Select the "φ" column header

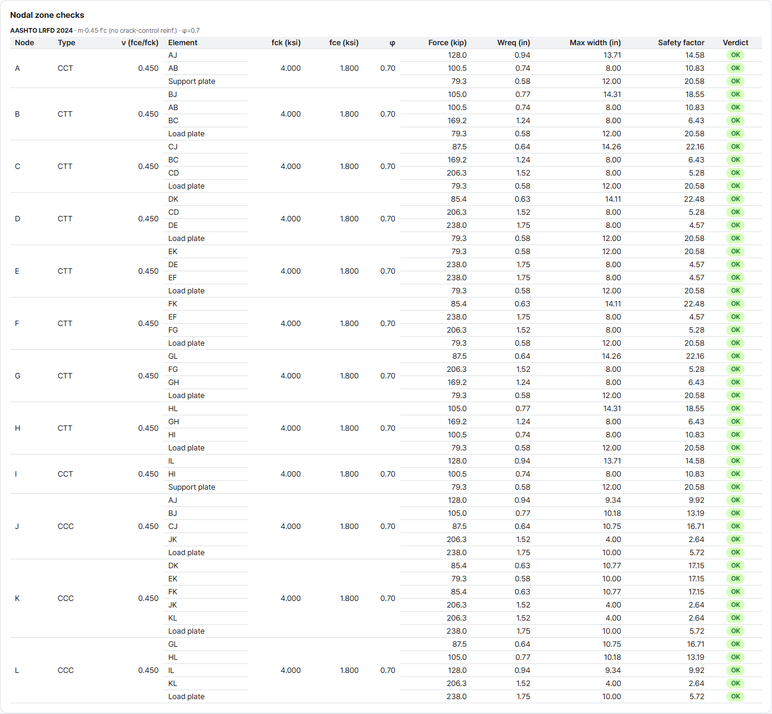coord(393,43)
